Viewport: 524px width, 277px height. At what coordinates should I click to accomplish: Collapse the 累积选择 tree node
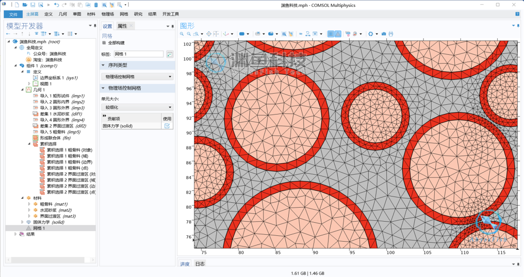click(29, 144)
